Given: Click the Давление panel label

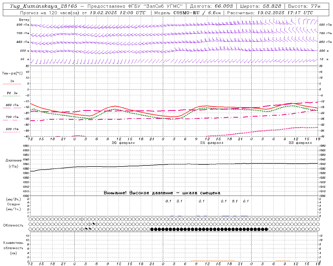Looking at the screenshot, I should pyautogui.click(x=13, y=161).
